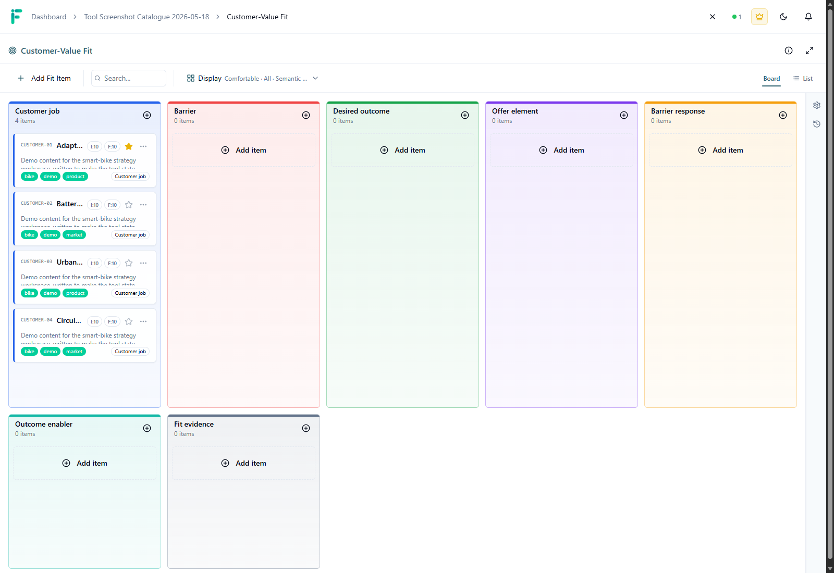Add item via Desired outcome header plus
Viewport: 834px width, 573px height.
coord(465,115)
